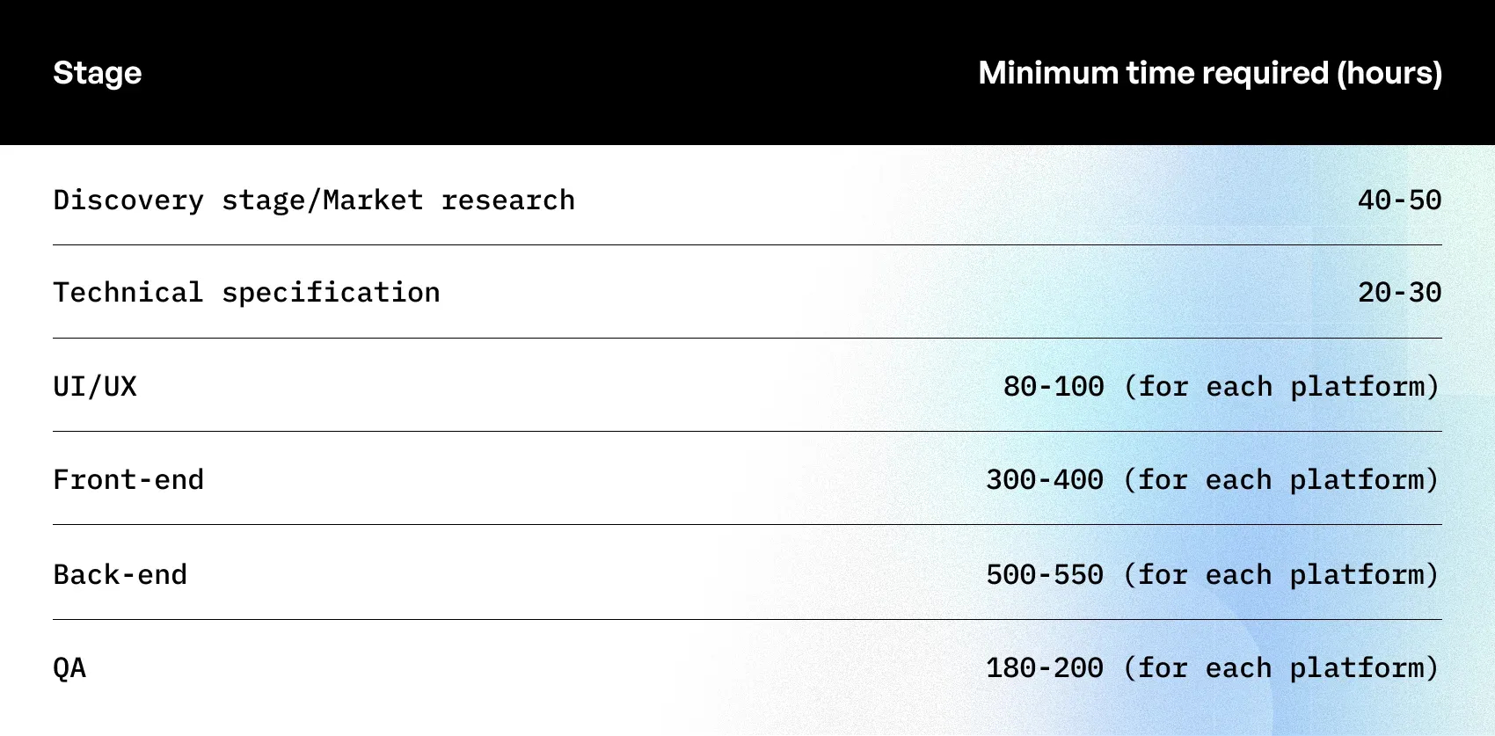Select the QA stage label
The width and height of the screenshot is (1495, 736).
tap(69, 668)
